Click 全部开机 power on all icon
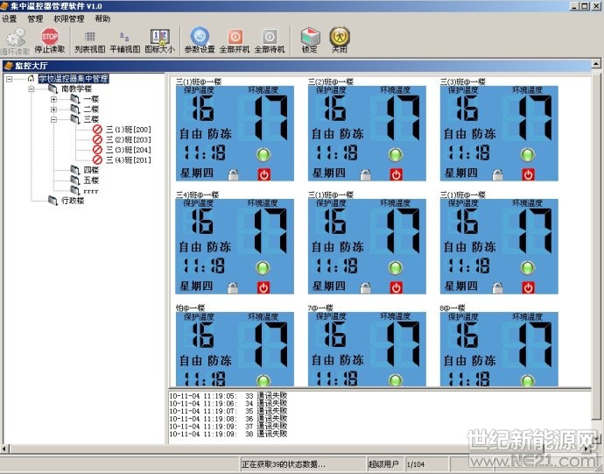 pos(235,37)
